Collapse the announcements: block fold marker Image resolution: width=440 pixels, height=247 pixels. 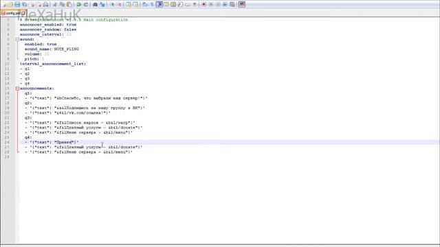tap(17, 89)
